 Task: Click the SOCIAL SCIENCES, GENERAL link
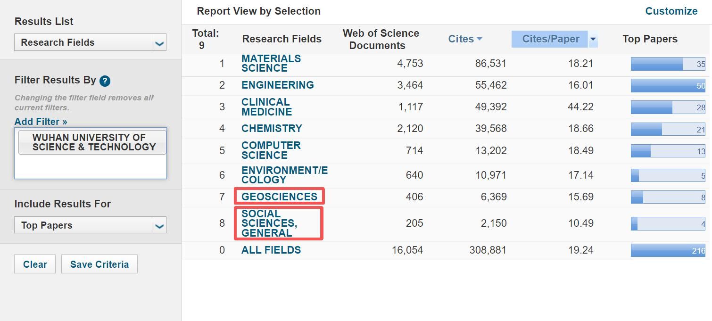point(269,223)
